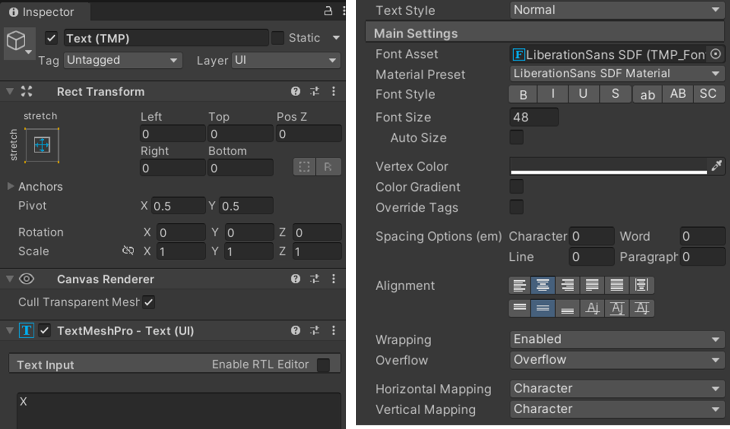Toggle Bold font style button
Viewport: 730px width, 429px height.
tap(523, 94)
